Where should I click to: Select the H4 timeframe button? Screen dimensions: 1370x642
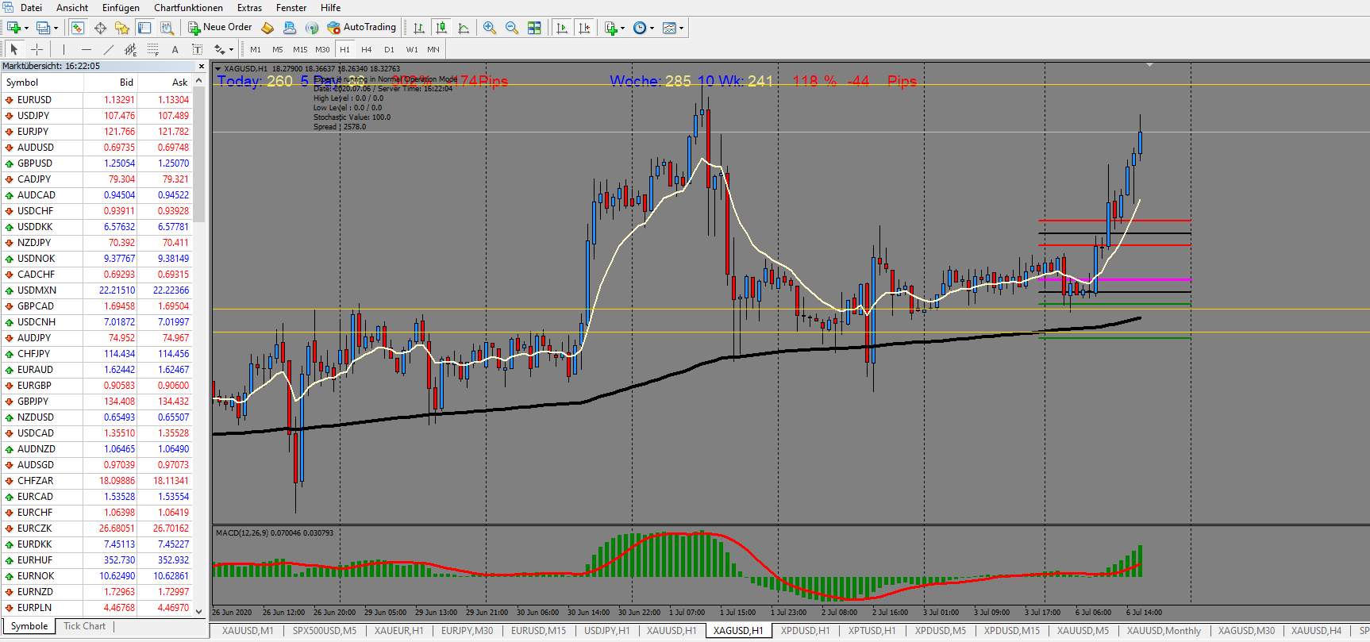367,49
